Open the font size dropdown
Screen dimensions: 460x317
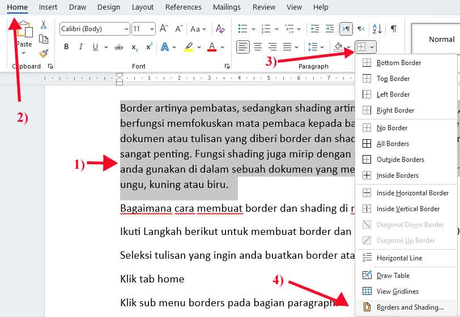coord(152,29)
